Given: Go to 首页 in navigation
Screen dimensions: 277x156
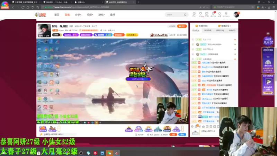Looking at the screenshot, I should tap(57, 15).
